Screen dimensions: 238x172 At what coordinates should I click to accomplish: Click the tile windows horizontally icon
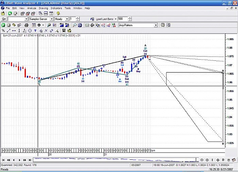coord(46,13)
